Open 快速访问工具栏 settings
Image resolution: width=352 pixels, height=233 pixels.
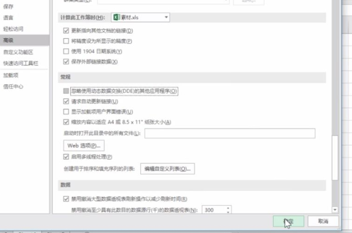coord(21,63)
